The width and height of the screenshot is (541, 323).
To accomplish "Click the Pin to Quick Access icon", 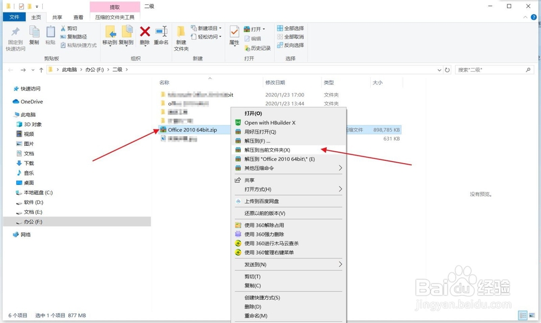I will point(16,32).
